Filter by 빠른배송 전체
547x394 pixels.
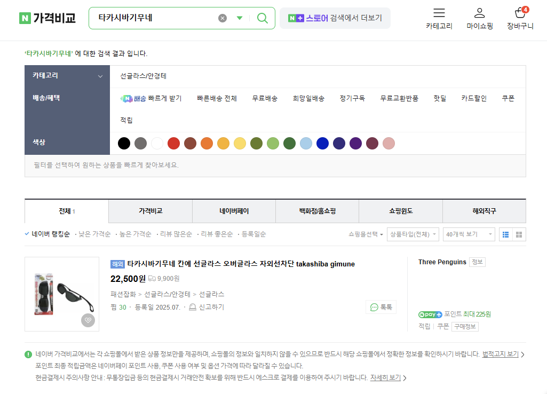217,98
